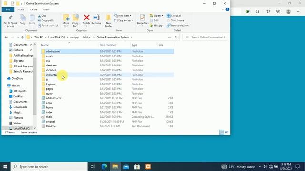The height and width of the screenshot is (171, 305).
Task: Open Properties of selected item
Action: click(142, 20)
